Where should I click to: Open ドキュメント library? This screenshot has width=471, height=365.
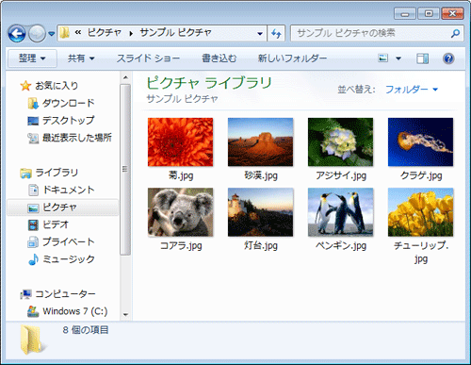coord(69,190)
